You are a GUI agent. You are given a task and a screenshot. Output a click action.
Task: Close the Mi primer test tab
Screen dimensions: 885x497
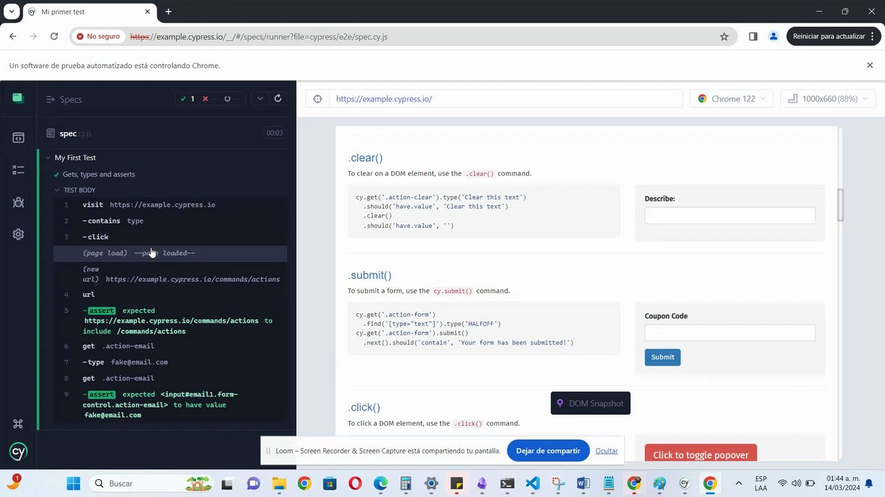coord(147,12)
